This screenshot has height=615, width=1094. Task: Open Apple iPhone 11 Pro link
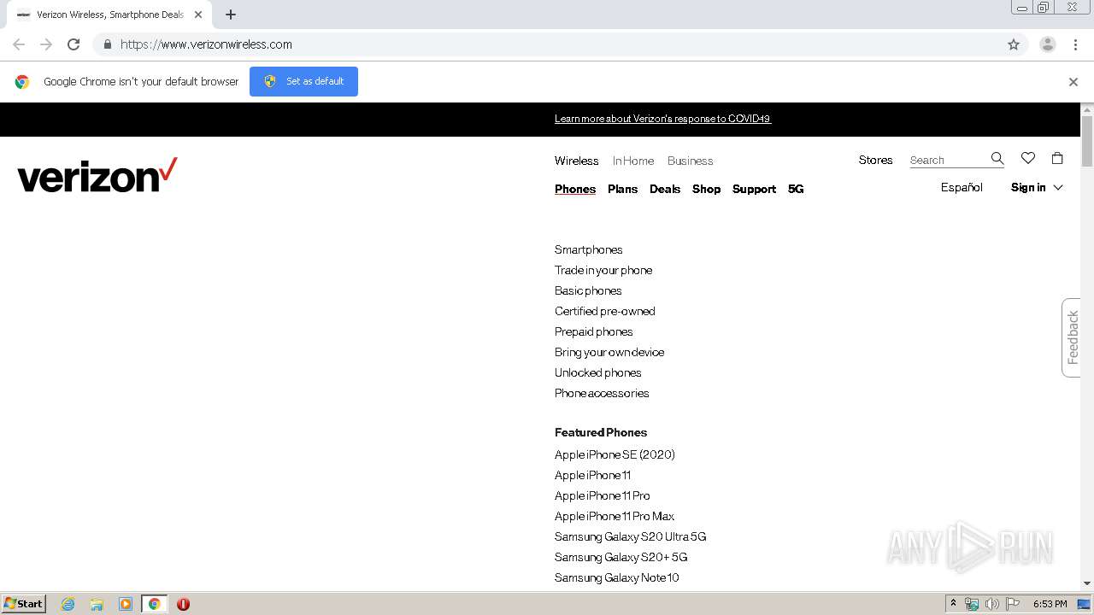[x=603, y=495]
